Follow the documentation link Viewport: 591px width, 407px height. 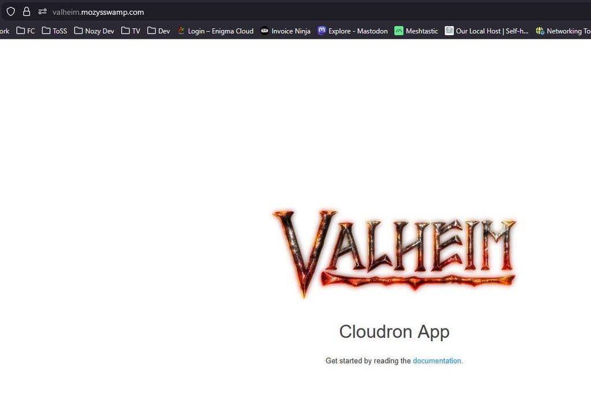click(437, 361)
